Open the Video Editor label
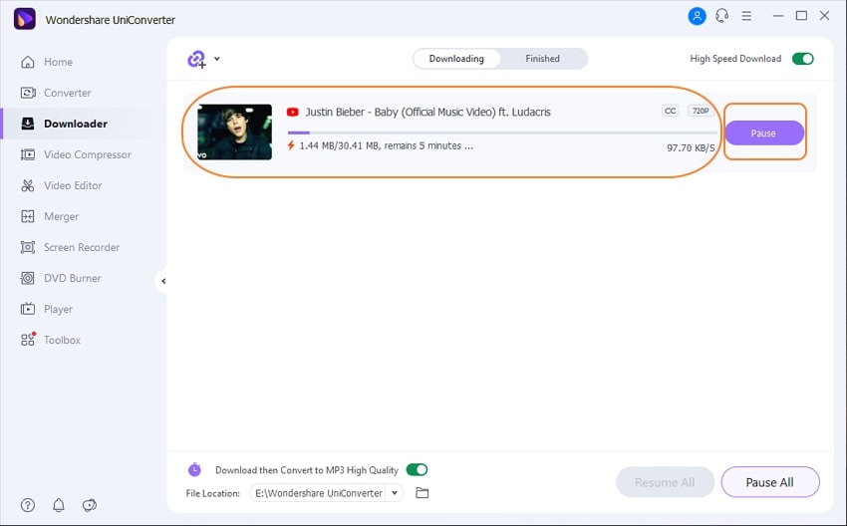 [73, 185]
